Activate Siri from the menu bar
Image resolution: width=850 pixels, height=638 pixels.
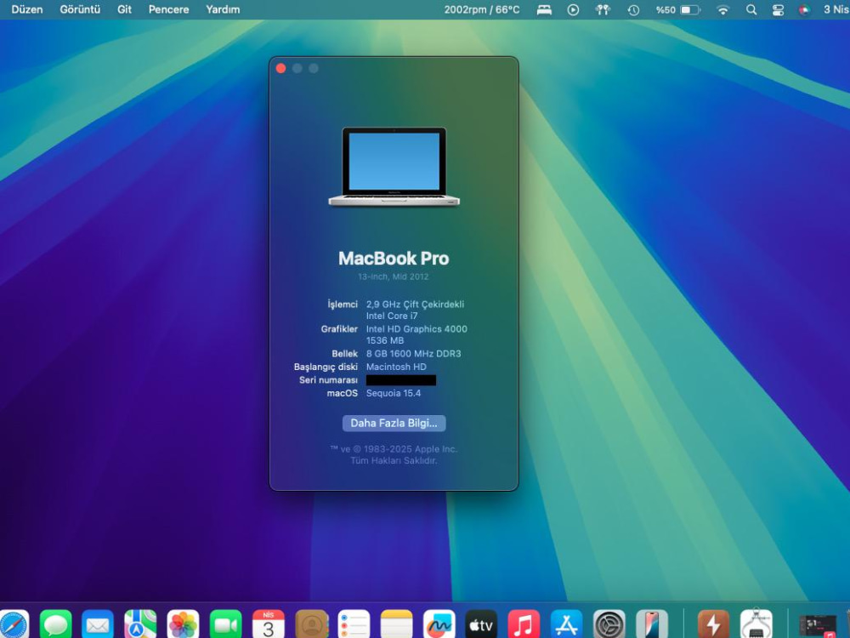coord(804,9)
